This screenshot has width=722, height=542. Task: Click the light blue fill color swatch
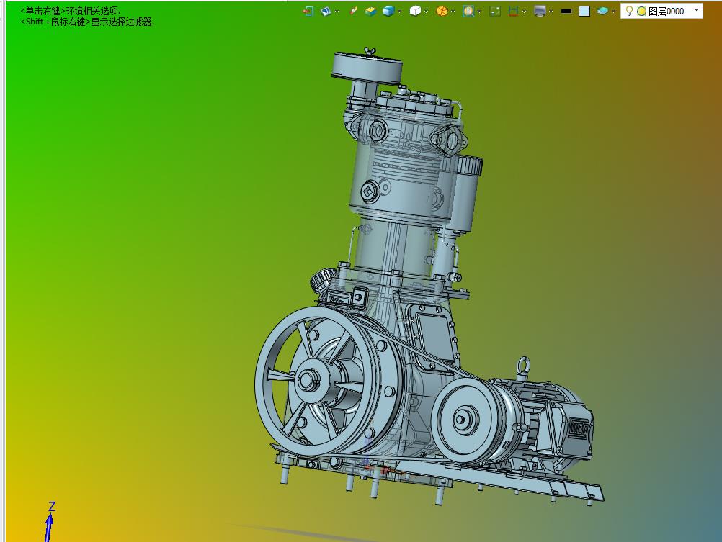click(x=584, y=11)
